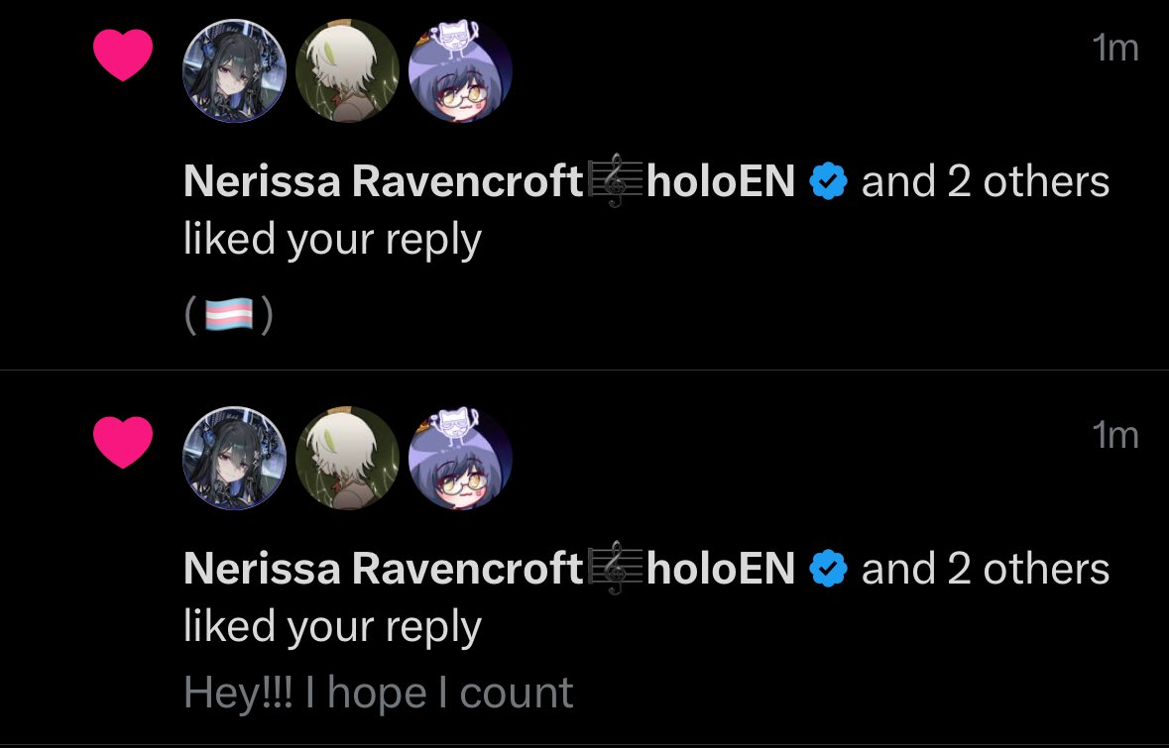This screenshot has width=1169, height=748.
Task: Click 'and 2 others' in first notification
Action: tap(986, 181)
